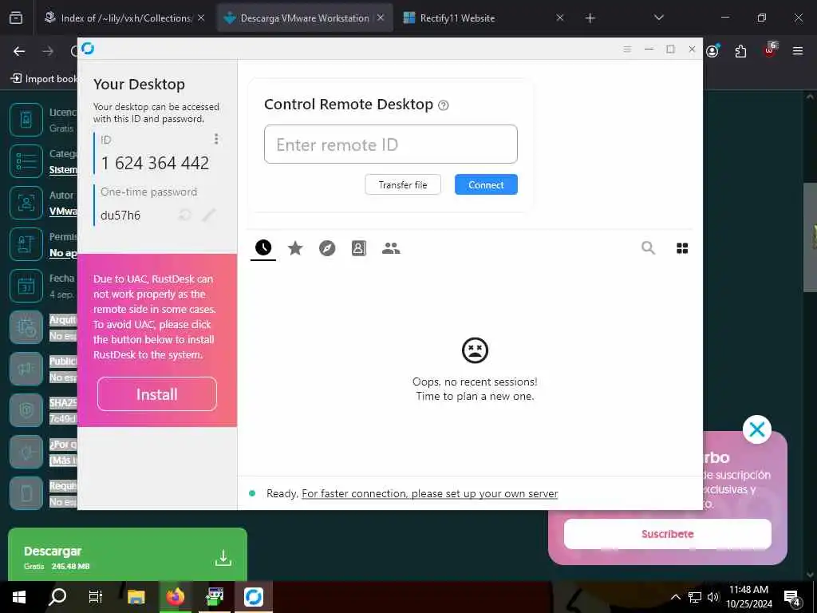Image resolution: width=817 pixels, height=613 pixels.
Task: Open the browser account icon
Action: 712,50
